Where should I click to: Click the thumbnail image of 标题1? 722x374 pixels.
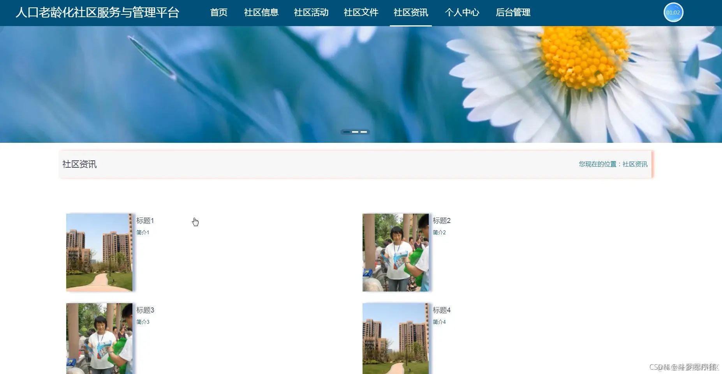99,252
